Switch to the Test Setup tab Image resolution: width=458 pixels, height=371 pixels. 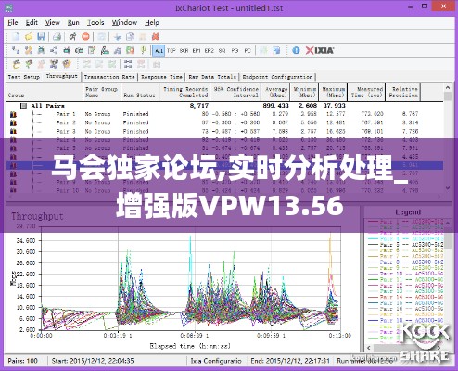coord(24,77)
